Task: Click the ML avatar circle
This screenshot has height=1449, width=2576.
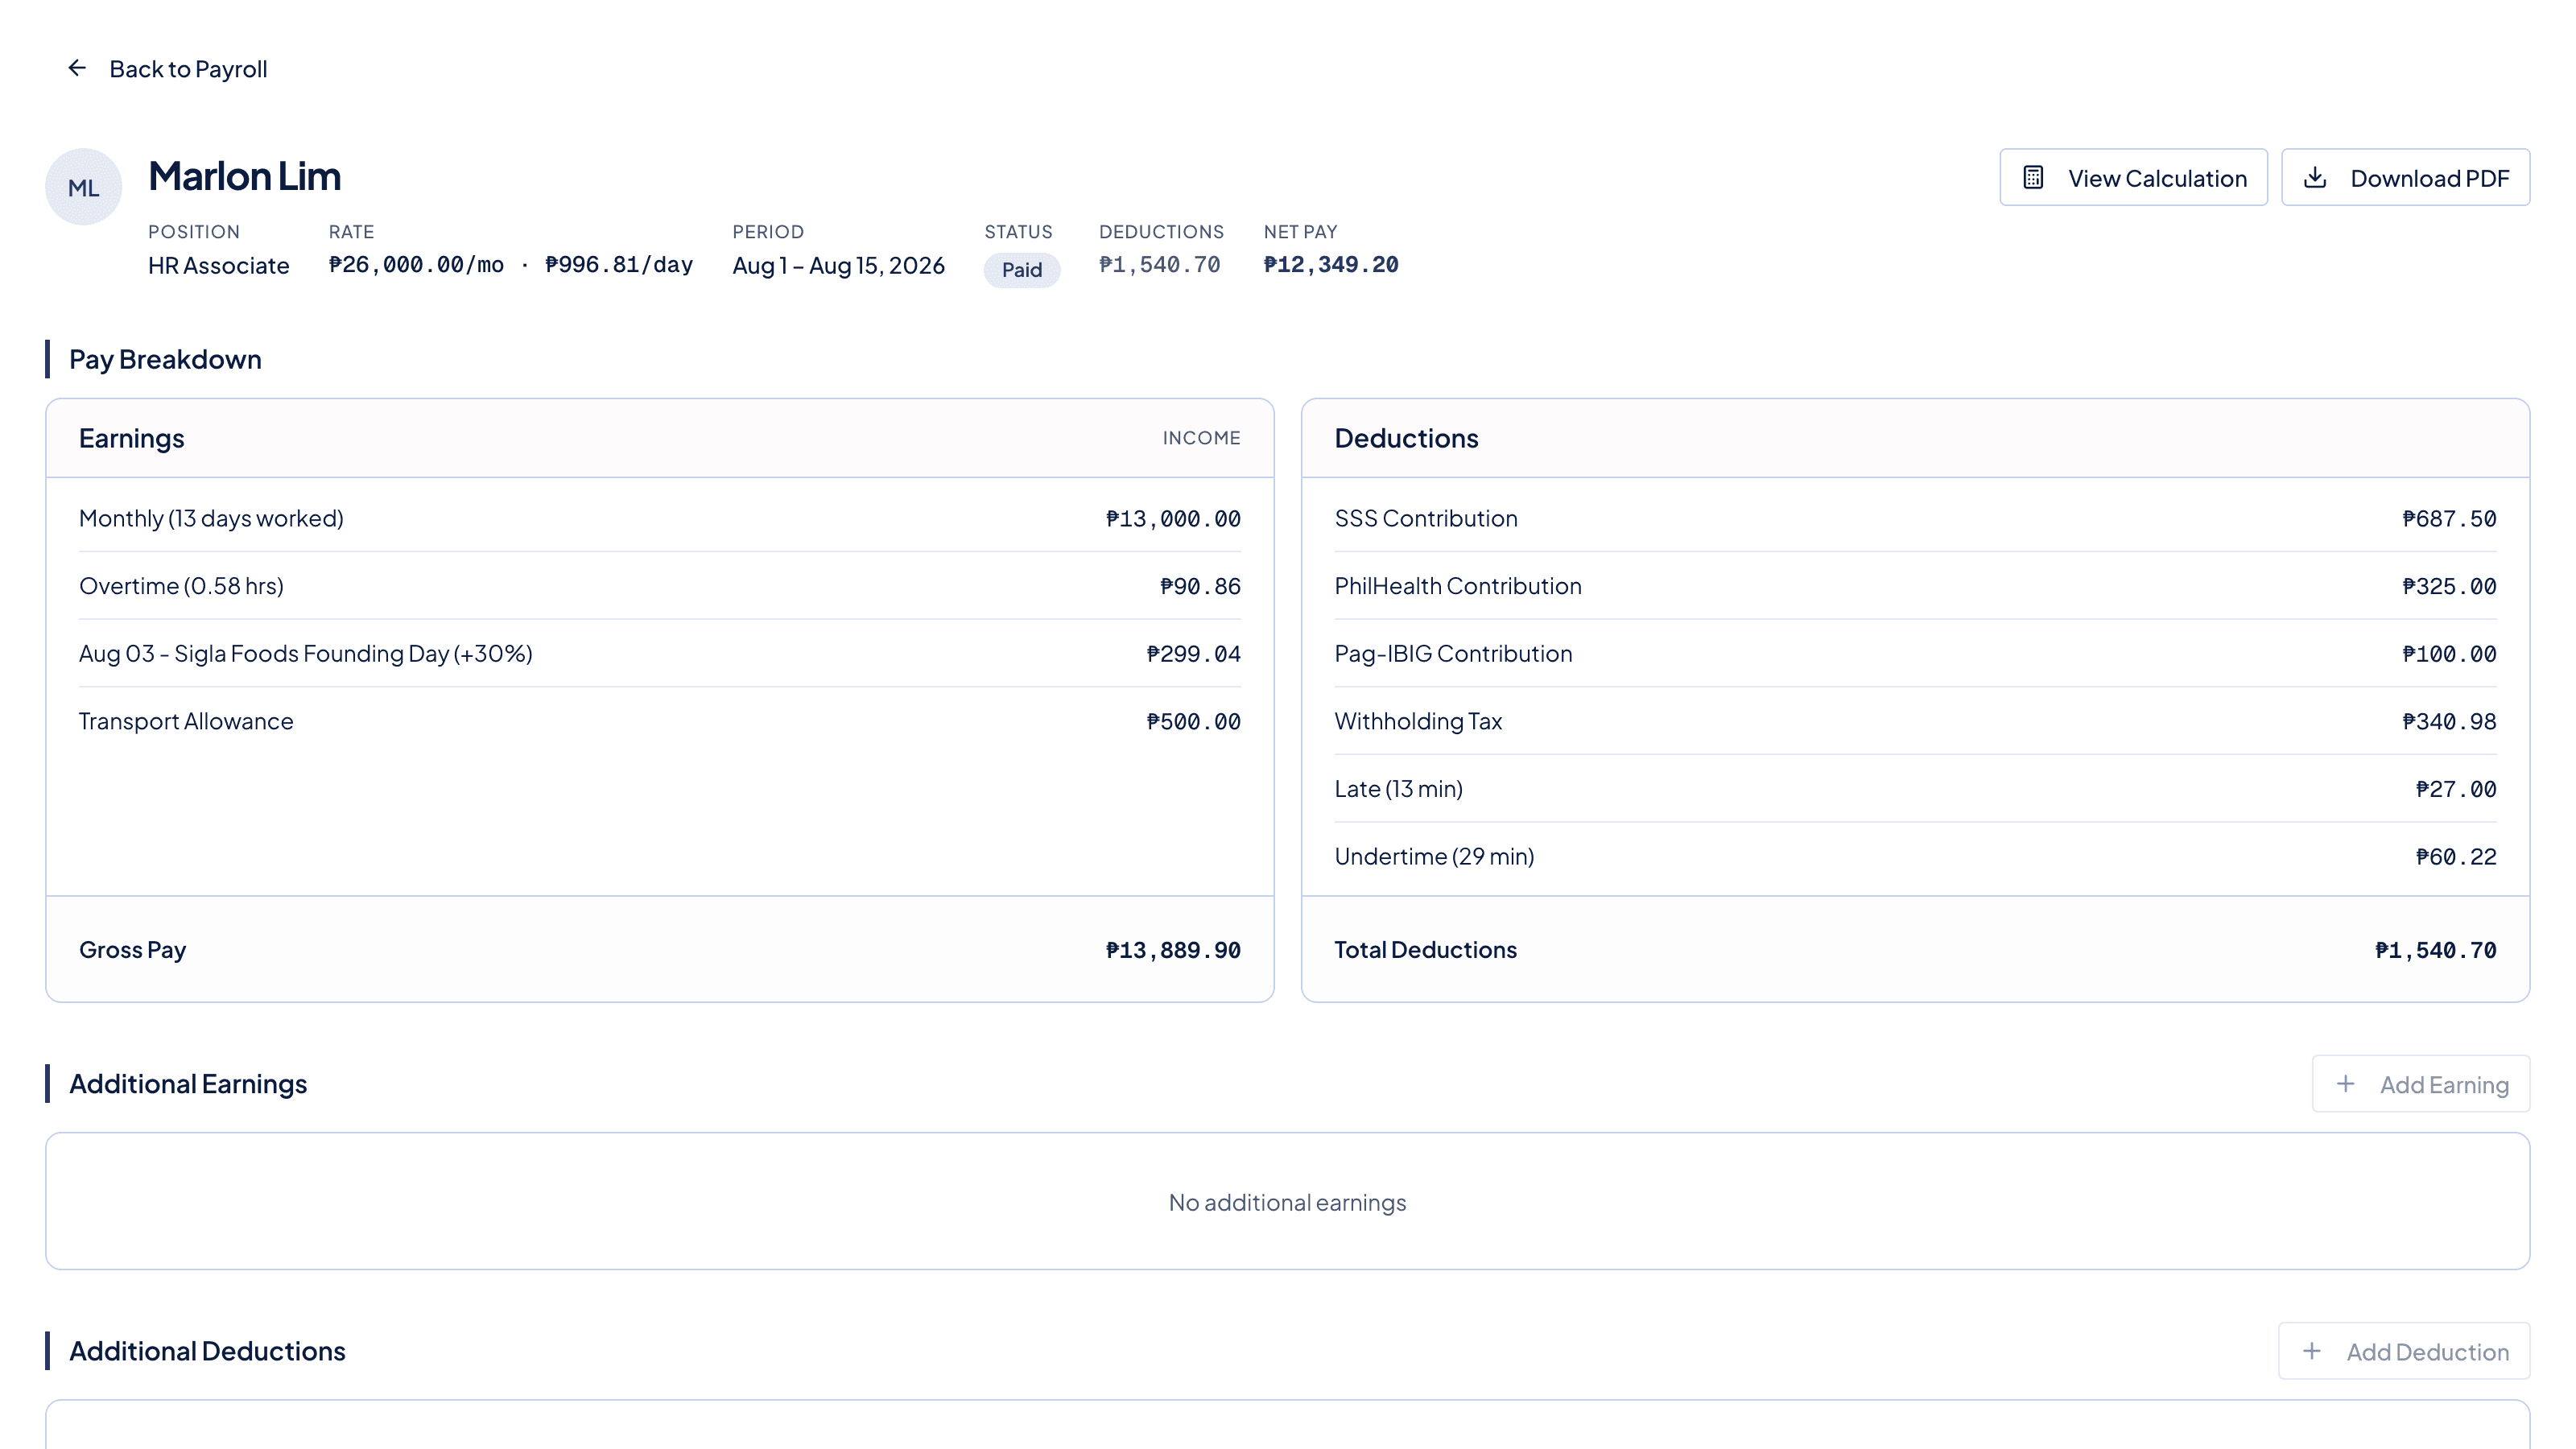Action: (x=84, y=187)
